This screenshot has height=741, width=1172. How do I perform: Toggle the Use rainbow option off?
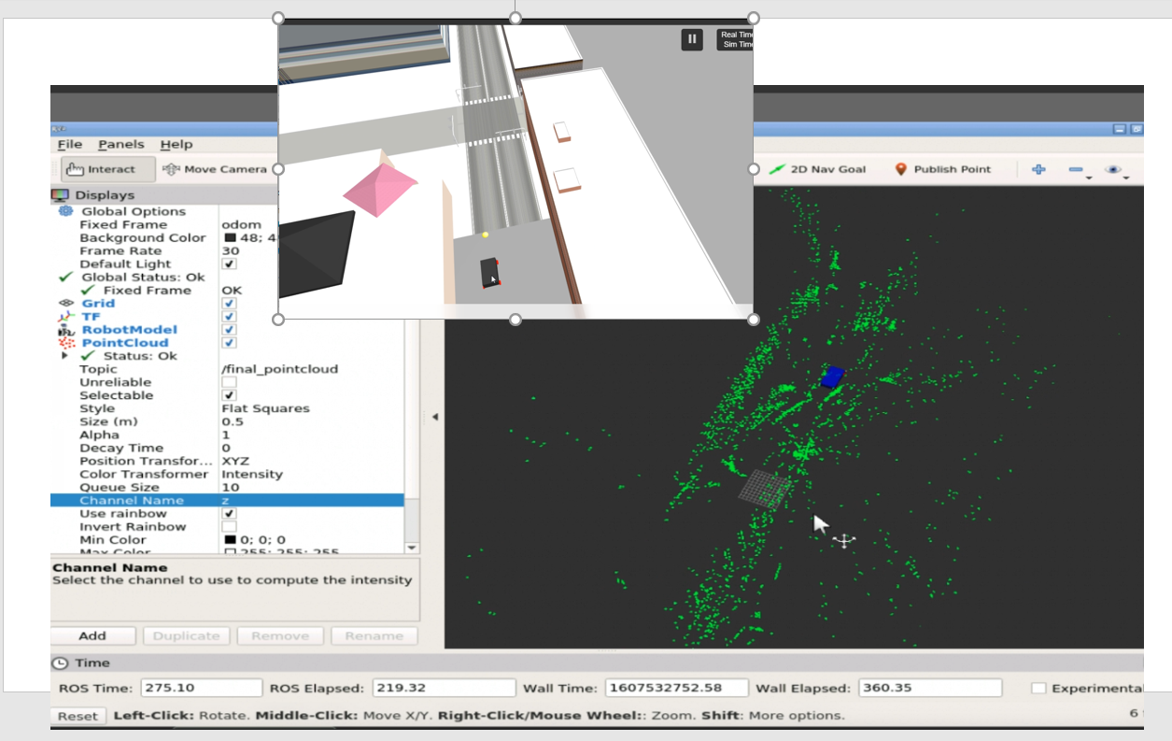pos(231,513)
